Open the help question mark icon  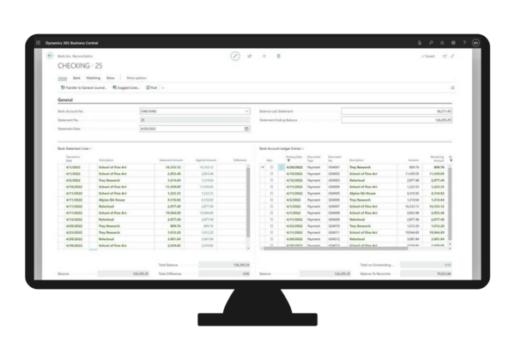point(463,43)
